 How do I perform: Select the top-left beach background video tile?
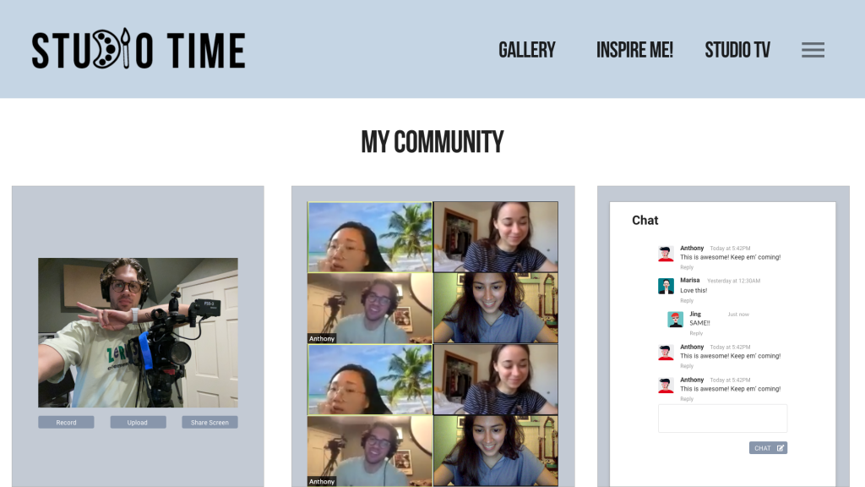pyautogui.click(x=370, y=237)
